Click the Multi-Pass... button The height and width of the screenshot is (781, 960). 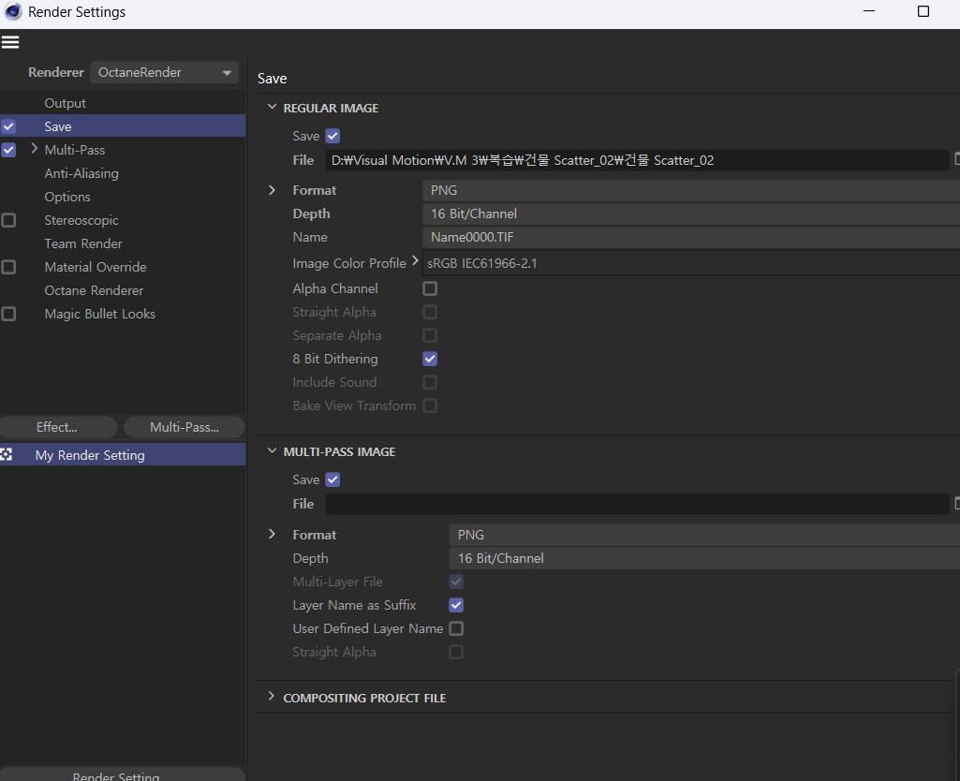185,427
